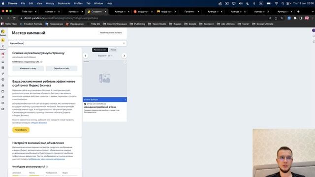Viewport: 315px width, 177px height.
Task: Click Перейти в режим эксперта button
Action: pyautogui.click(x=110, y=32)
